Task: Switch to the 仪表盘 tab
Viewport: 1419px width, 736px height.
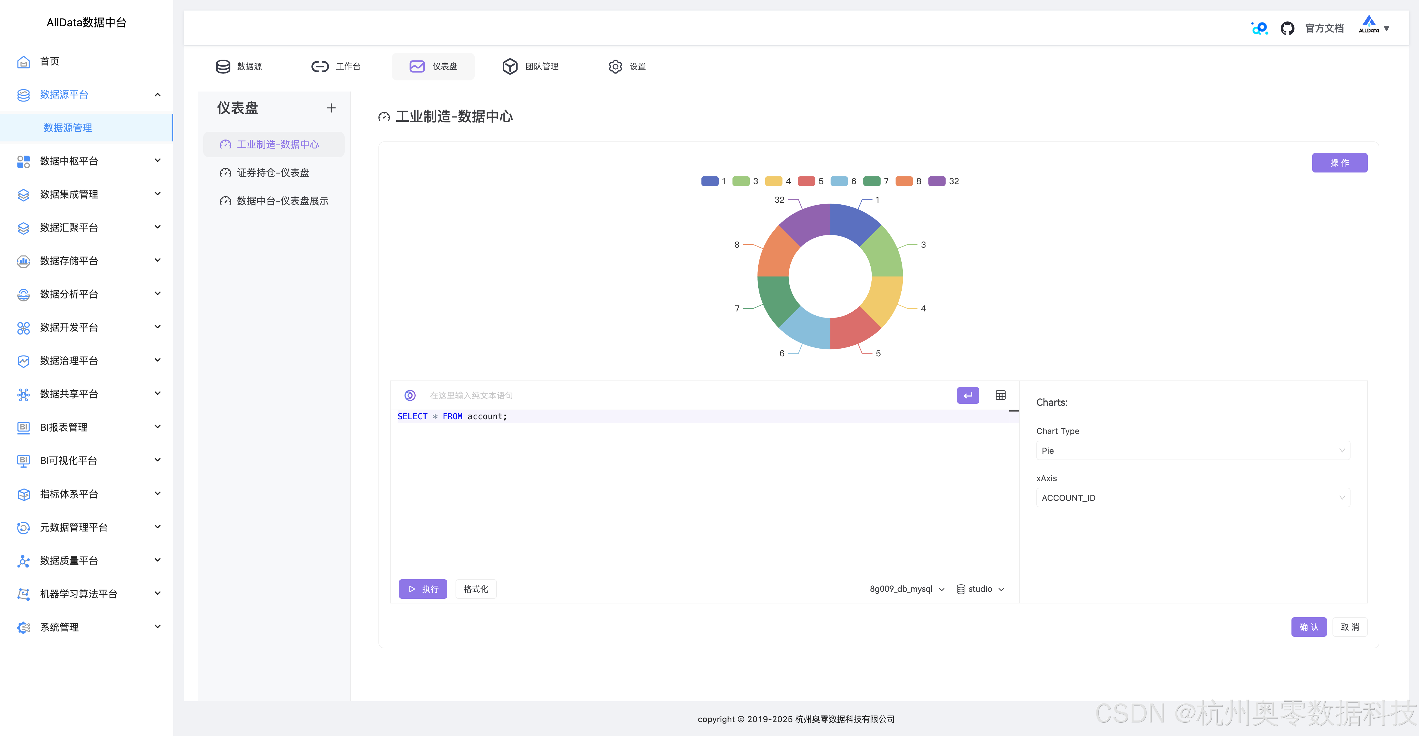Action: (x=433, y=66)
